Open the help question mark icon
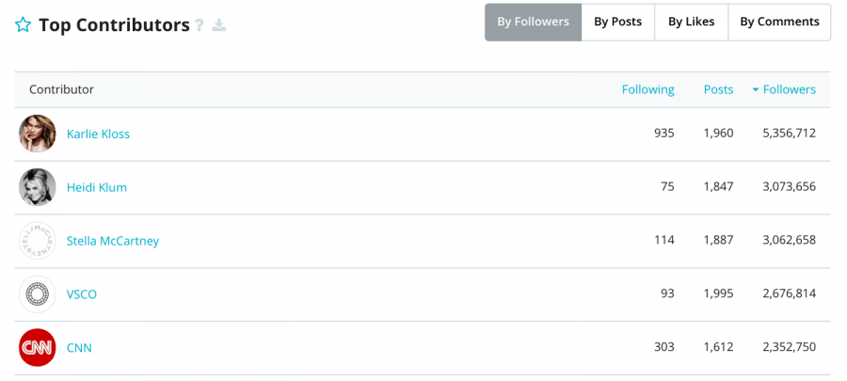The image size is (847, 381). click(200, 25)
